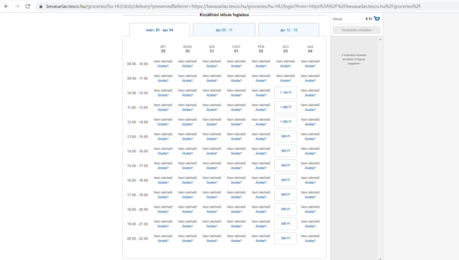Pick Saturday 20:00 - 22:00 slot for 899 Ft
This screenshot has height=260, width=459.
pos(285,238)
